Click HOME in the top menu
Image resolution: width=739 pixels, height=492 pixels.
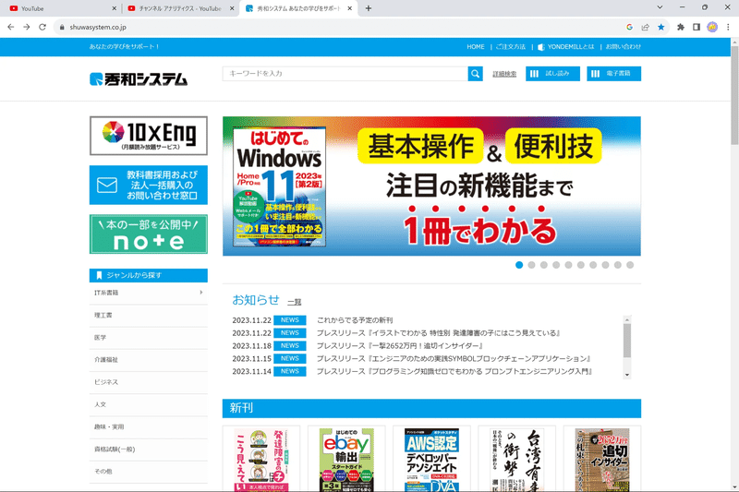pos(476,46)
